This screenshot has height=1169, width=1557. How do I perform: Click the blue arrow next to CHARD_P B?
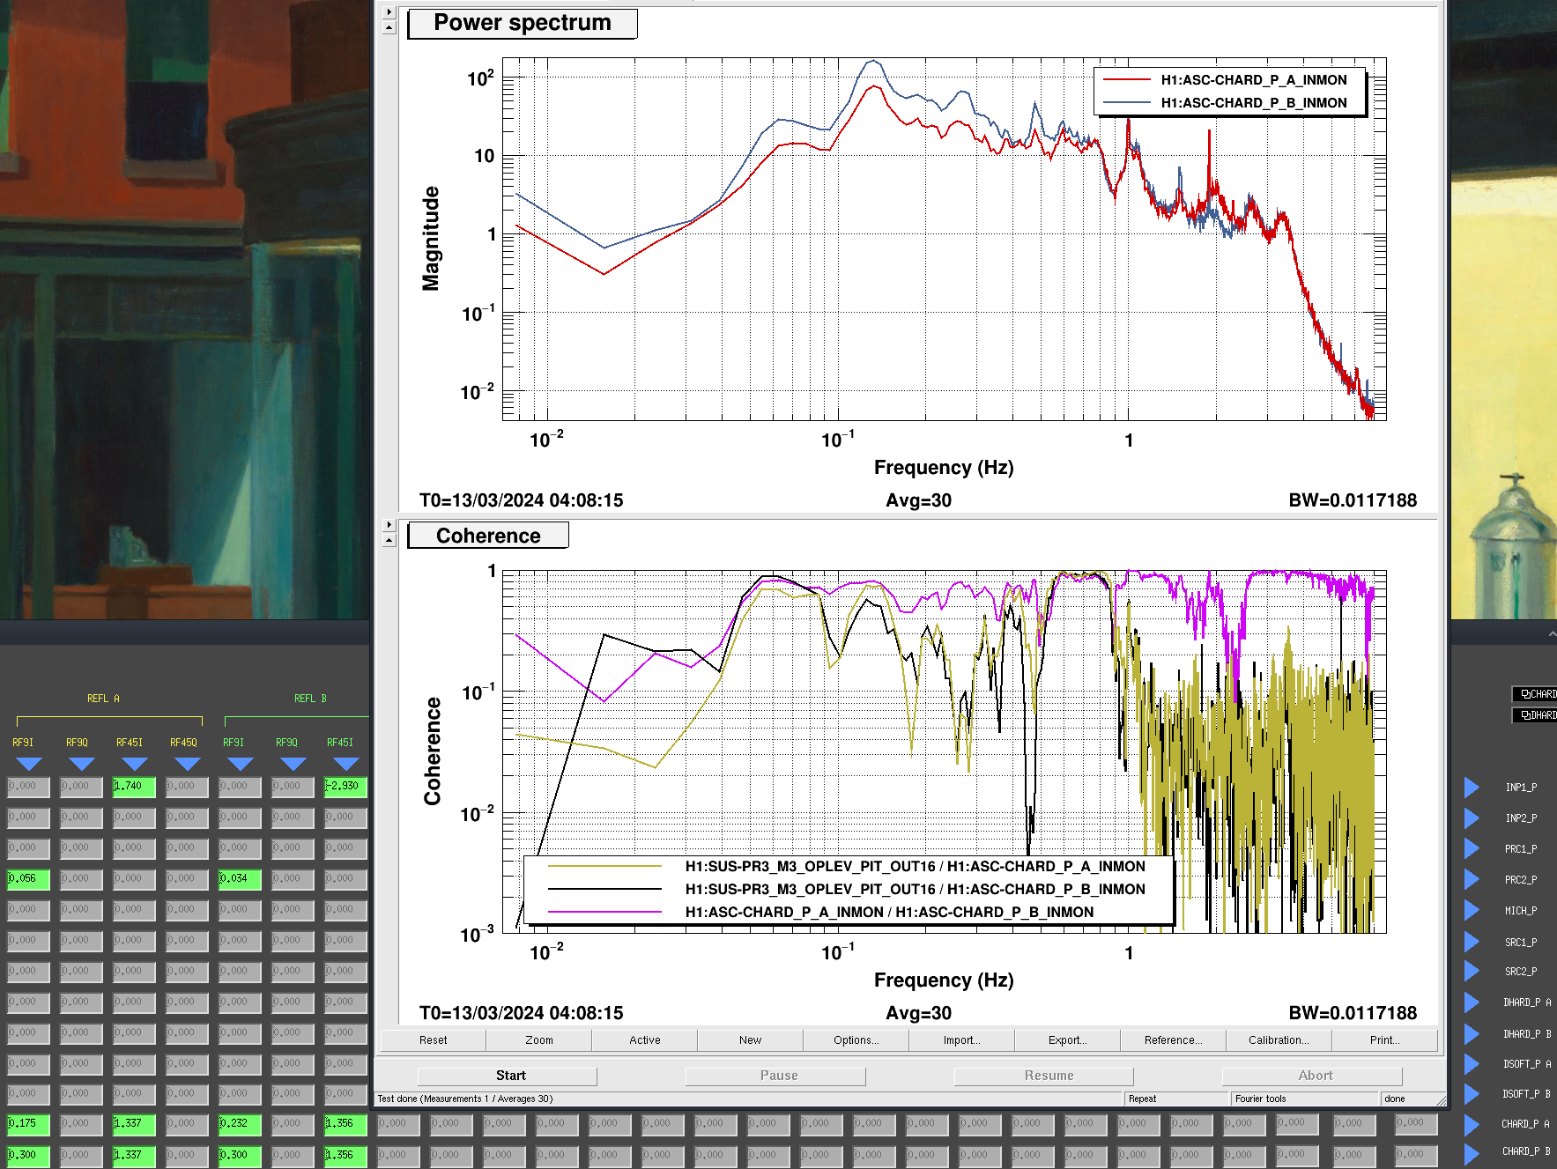pos(1472,1152)
